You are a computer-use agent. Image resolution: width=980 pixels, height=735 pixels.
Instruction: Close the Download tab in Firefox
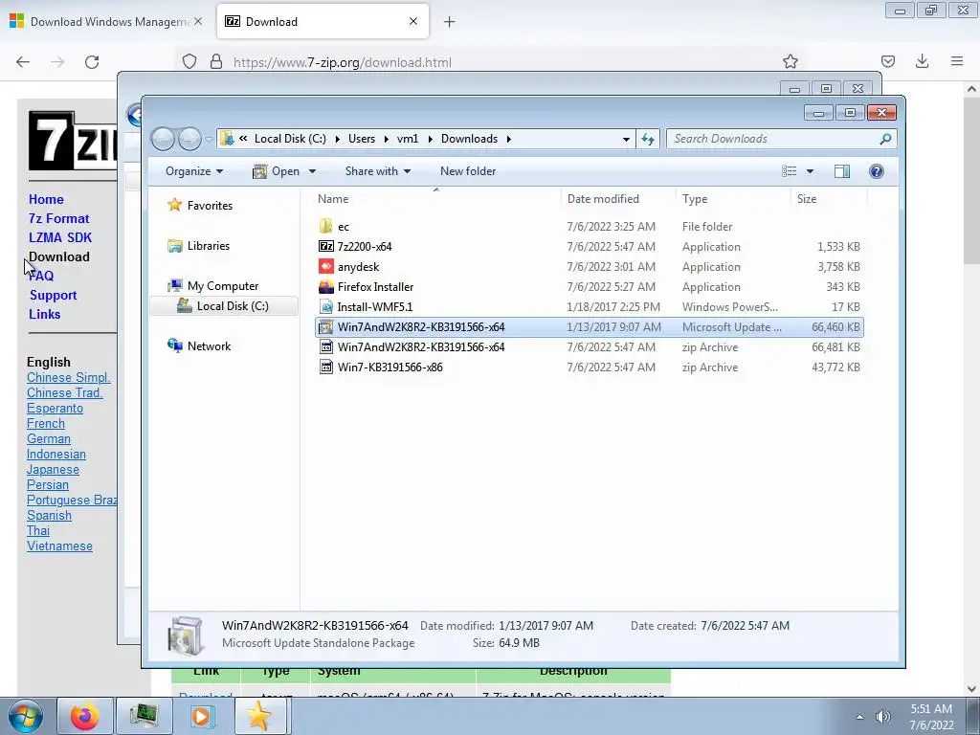pos(413,21)
